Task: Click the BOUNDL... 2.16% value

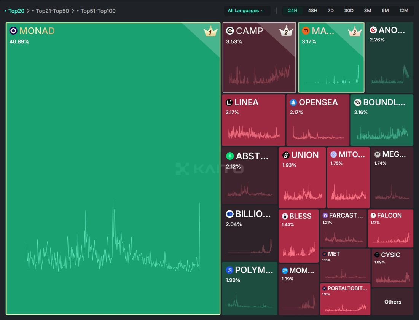Action: pos(361,113)
